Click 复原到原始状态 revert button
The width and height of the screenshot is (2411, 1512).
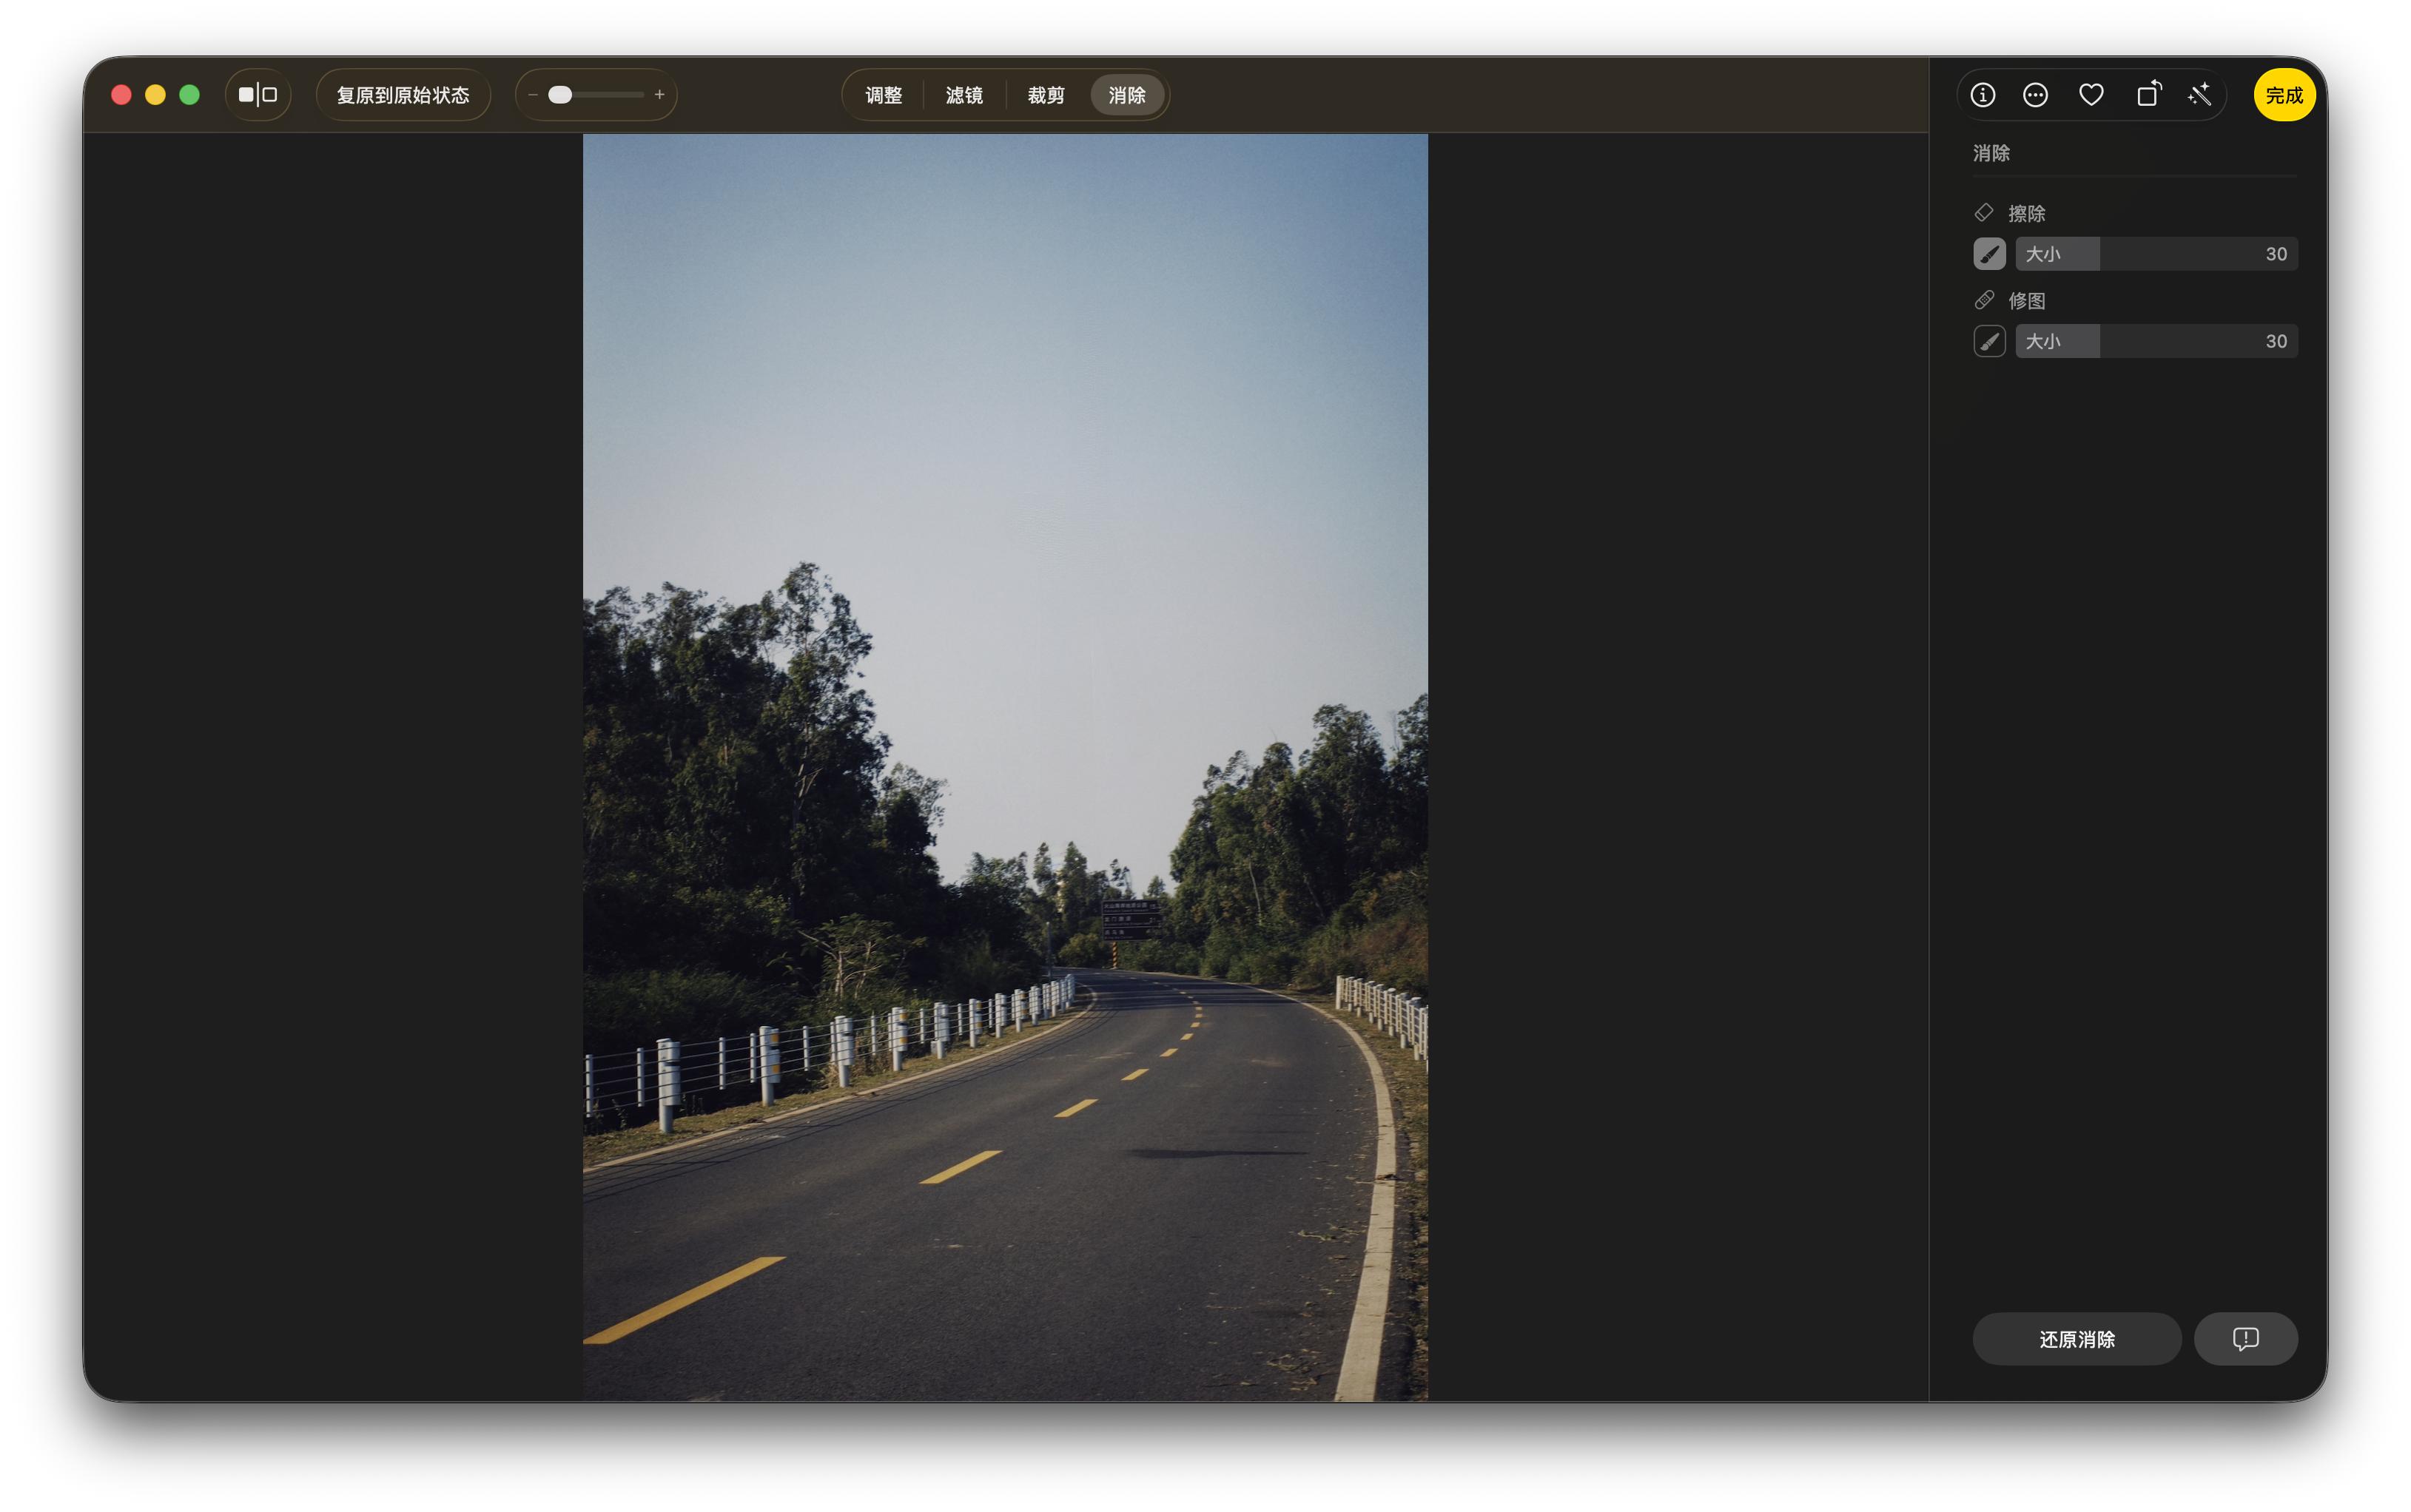coord(403,95)
